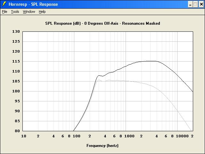
Task: Click the 'Frequency (hertz)' axis label
Action: click(x=102, y=146)
